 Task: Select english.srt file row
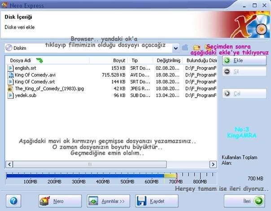click(x=112, y=68)
